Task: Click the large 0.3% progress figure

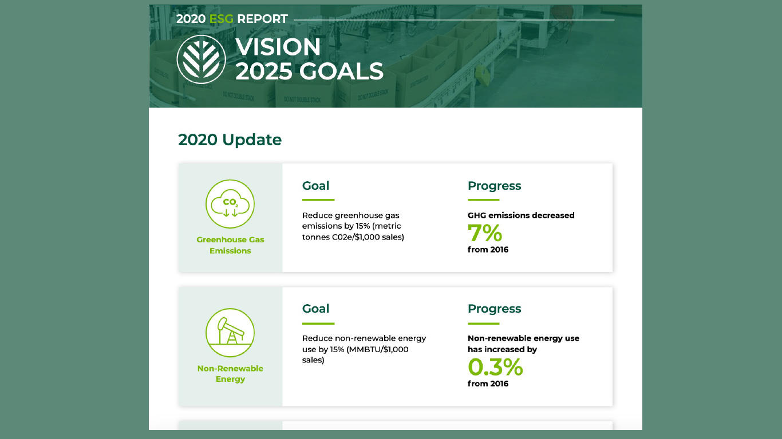Action: click(495, 367)
